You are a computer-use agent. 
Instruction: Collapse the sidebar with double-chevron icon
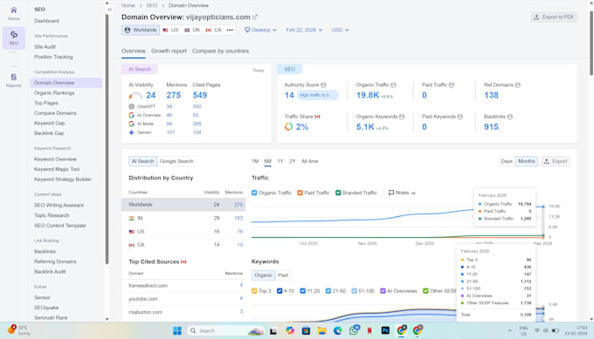110,10
